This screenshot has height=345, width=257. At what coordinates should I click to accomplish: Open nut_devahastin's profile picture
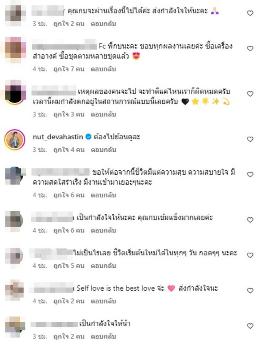[15, 140]
